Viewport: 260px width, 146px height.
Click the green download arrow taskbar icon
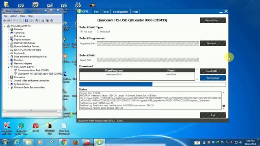coord(99,142)
